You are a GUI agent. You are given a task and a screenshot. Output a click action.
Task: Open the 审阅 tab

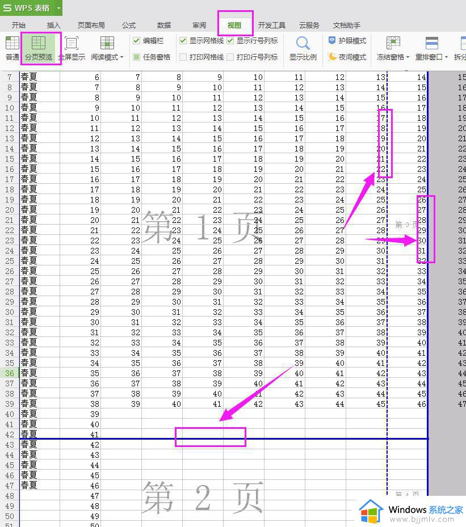pyautogui.click(x=199, y=25)
